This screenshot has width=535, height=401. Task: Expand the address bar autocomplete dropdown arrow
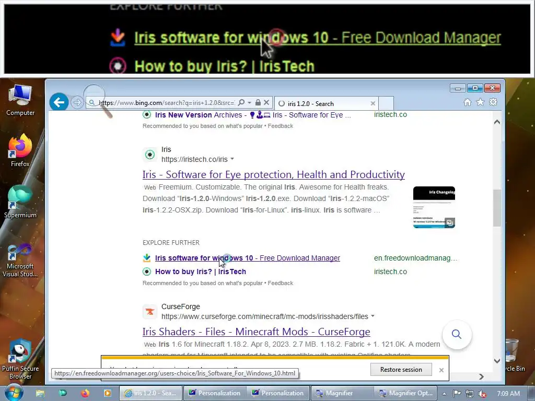pos(249,102)
